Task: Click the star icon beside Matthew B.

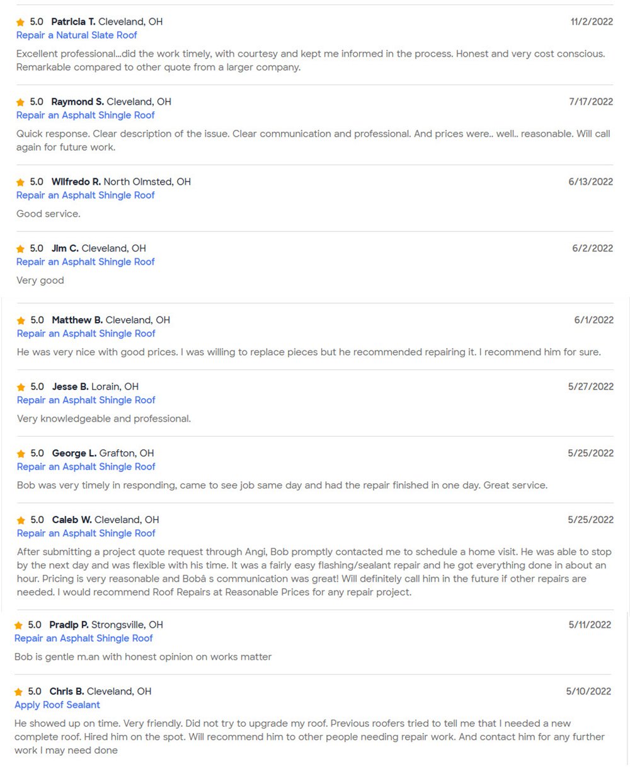Action: pos(21,321)
